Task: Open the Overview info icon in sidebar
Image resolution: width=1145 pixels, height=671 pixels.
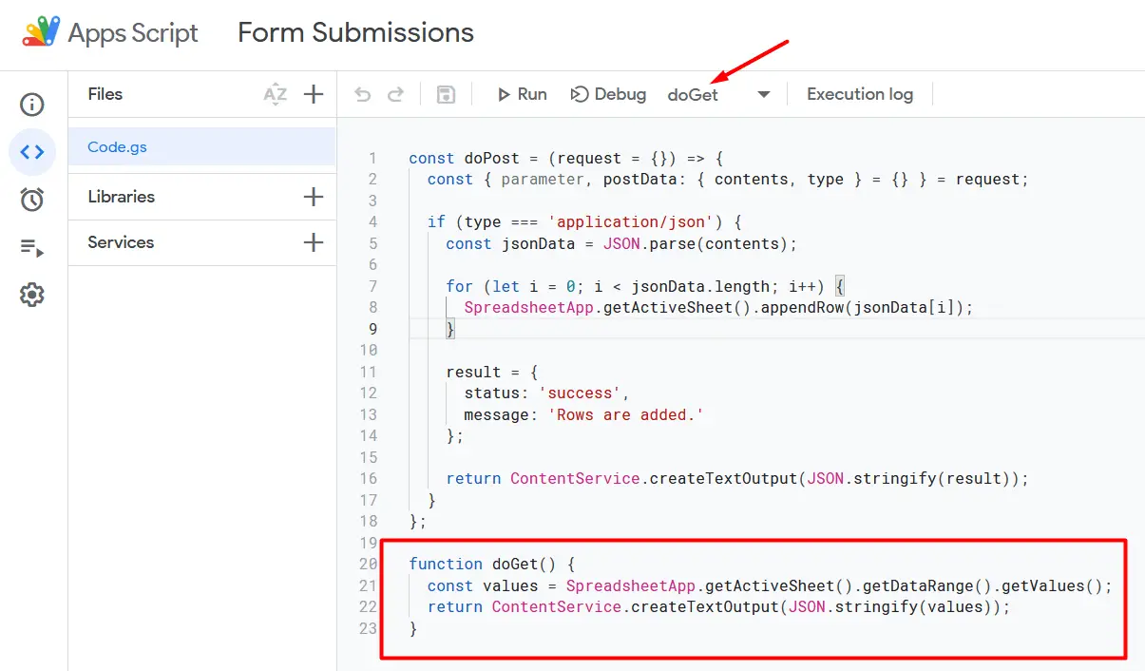Action: [x=32, y=105]
